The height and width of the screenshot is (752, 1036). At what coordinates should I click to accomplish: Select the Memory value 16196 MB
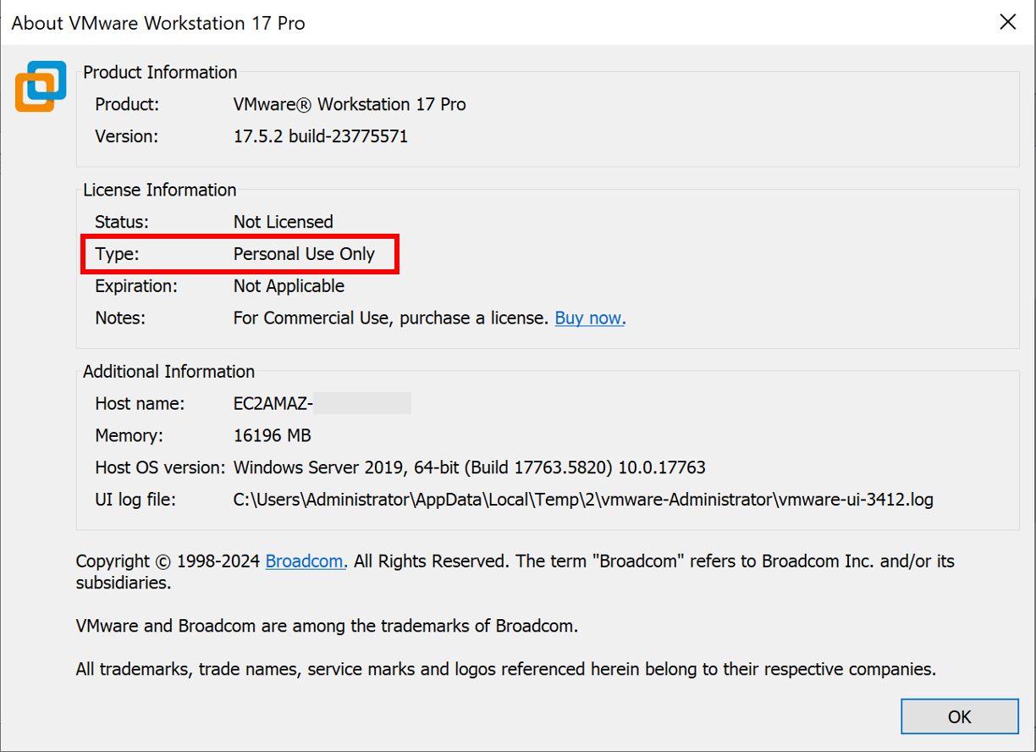273,435
